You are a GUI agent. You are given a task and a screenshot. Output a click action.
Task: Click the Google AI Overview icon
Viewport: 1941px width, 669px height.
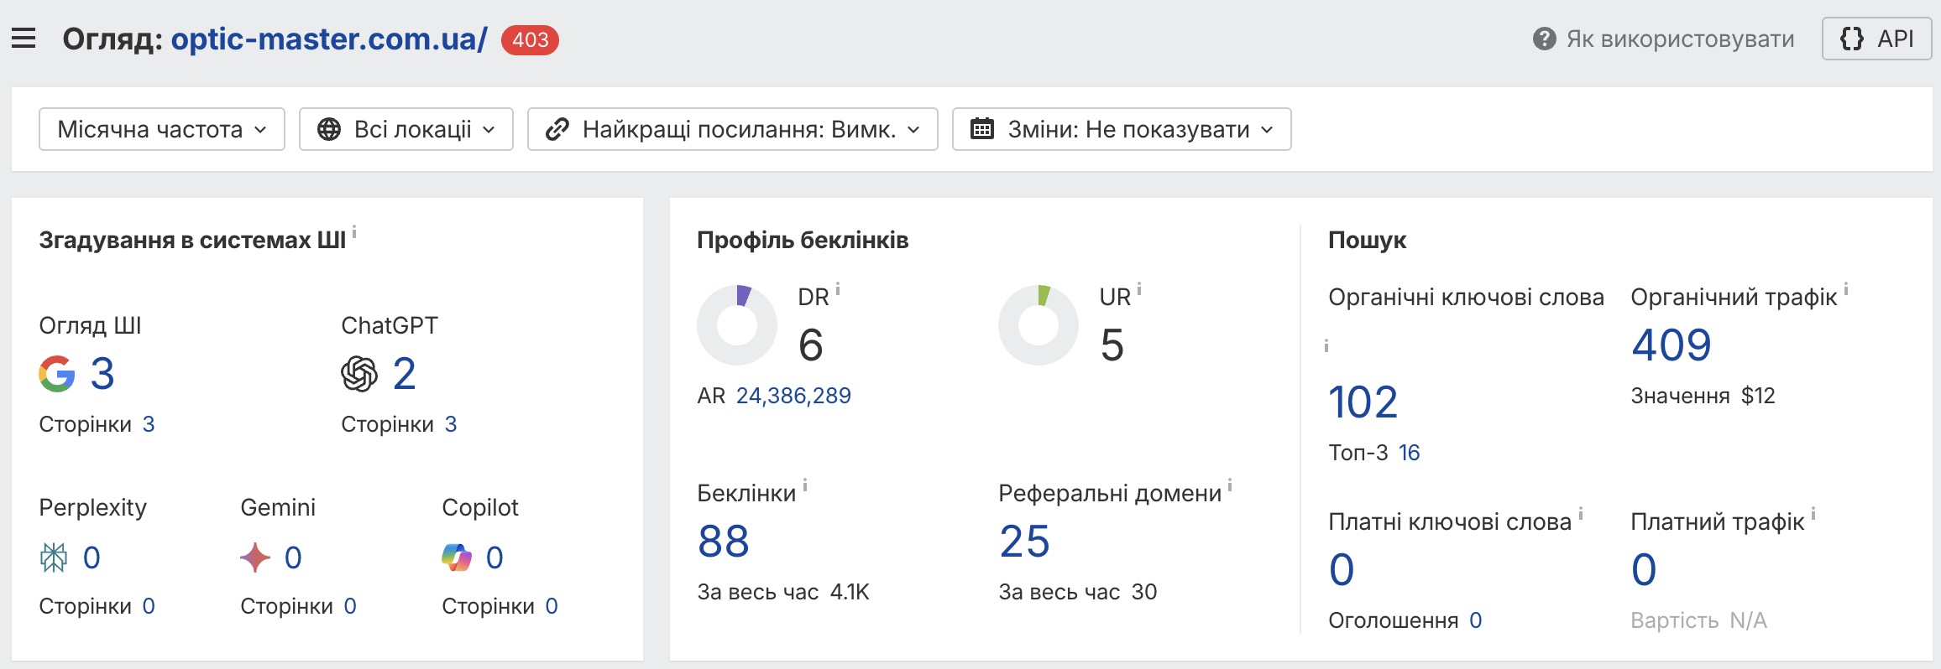[x=57, y=374]
